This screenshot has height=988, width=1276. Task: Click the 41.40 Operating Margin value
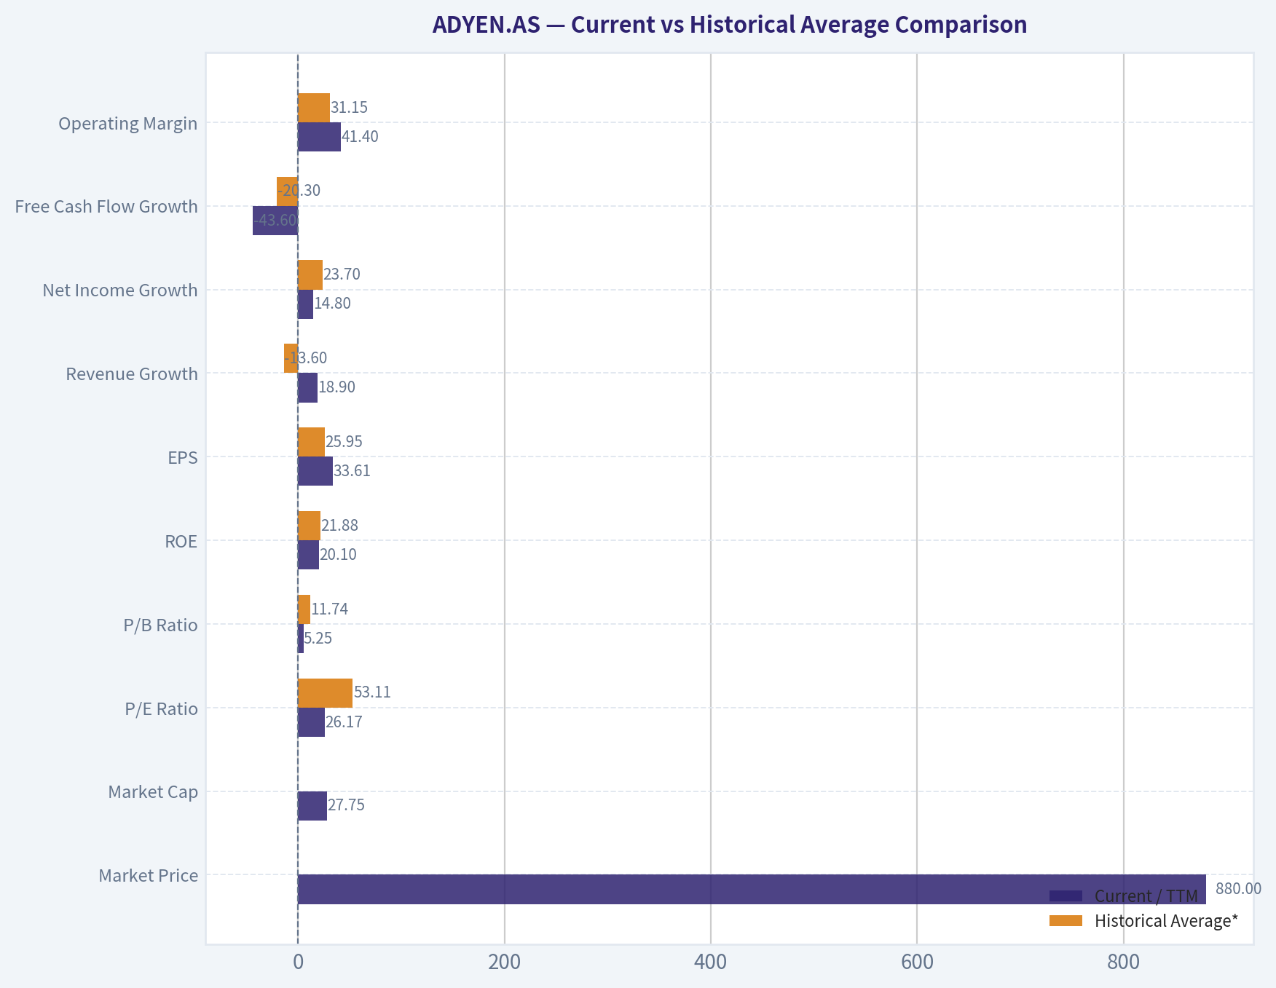(x=360, y=136)
